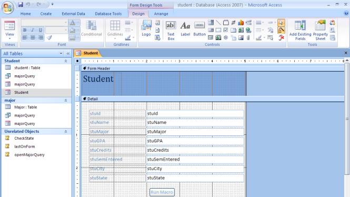The width and height of the screenshot is (350, 197).
Task: Select the Attachment control tool
Action: point(248,37)
